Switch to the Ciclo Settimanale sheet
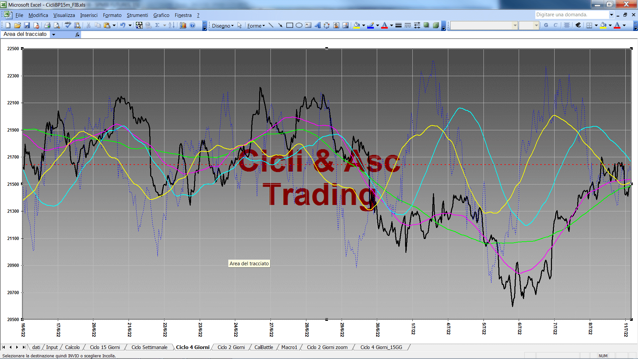Screen dimensions: 638x359 pos(149,347)
